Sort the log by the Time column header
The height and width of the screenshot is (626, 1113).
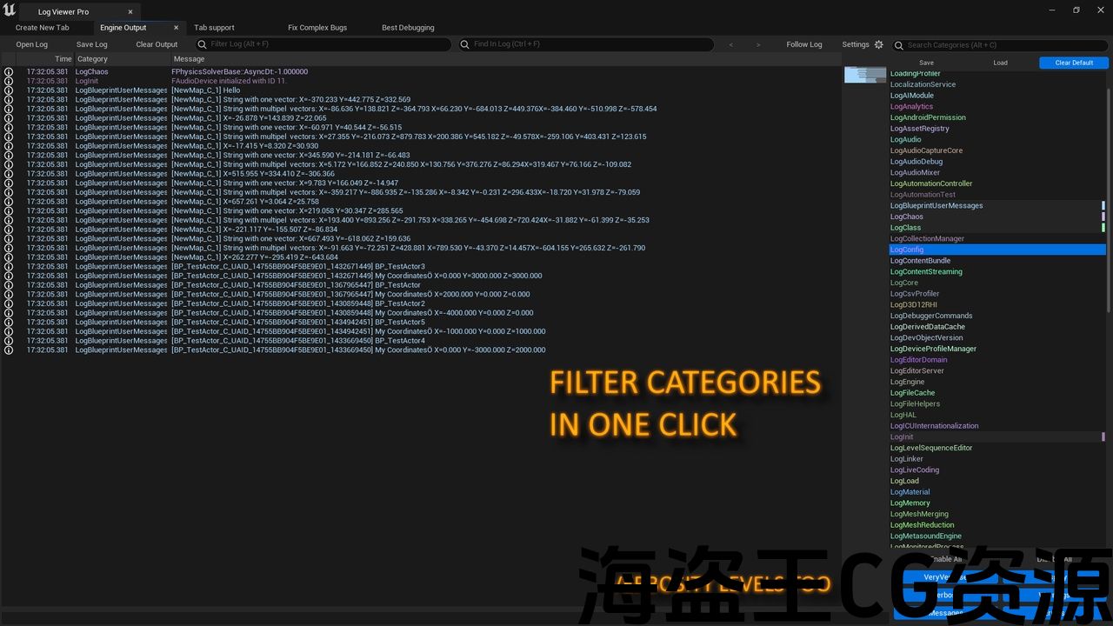click(63, 59)
